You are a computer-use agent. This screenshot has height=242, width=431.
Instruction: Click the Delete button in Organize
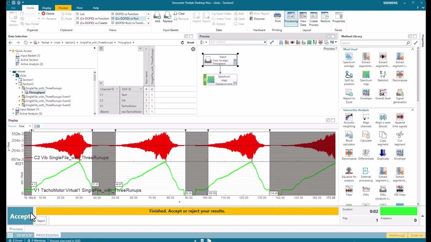pyautogui.click(x=48, y=14)
